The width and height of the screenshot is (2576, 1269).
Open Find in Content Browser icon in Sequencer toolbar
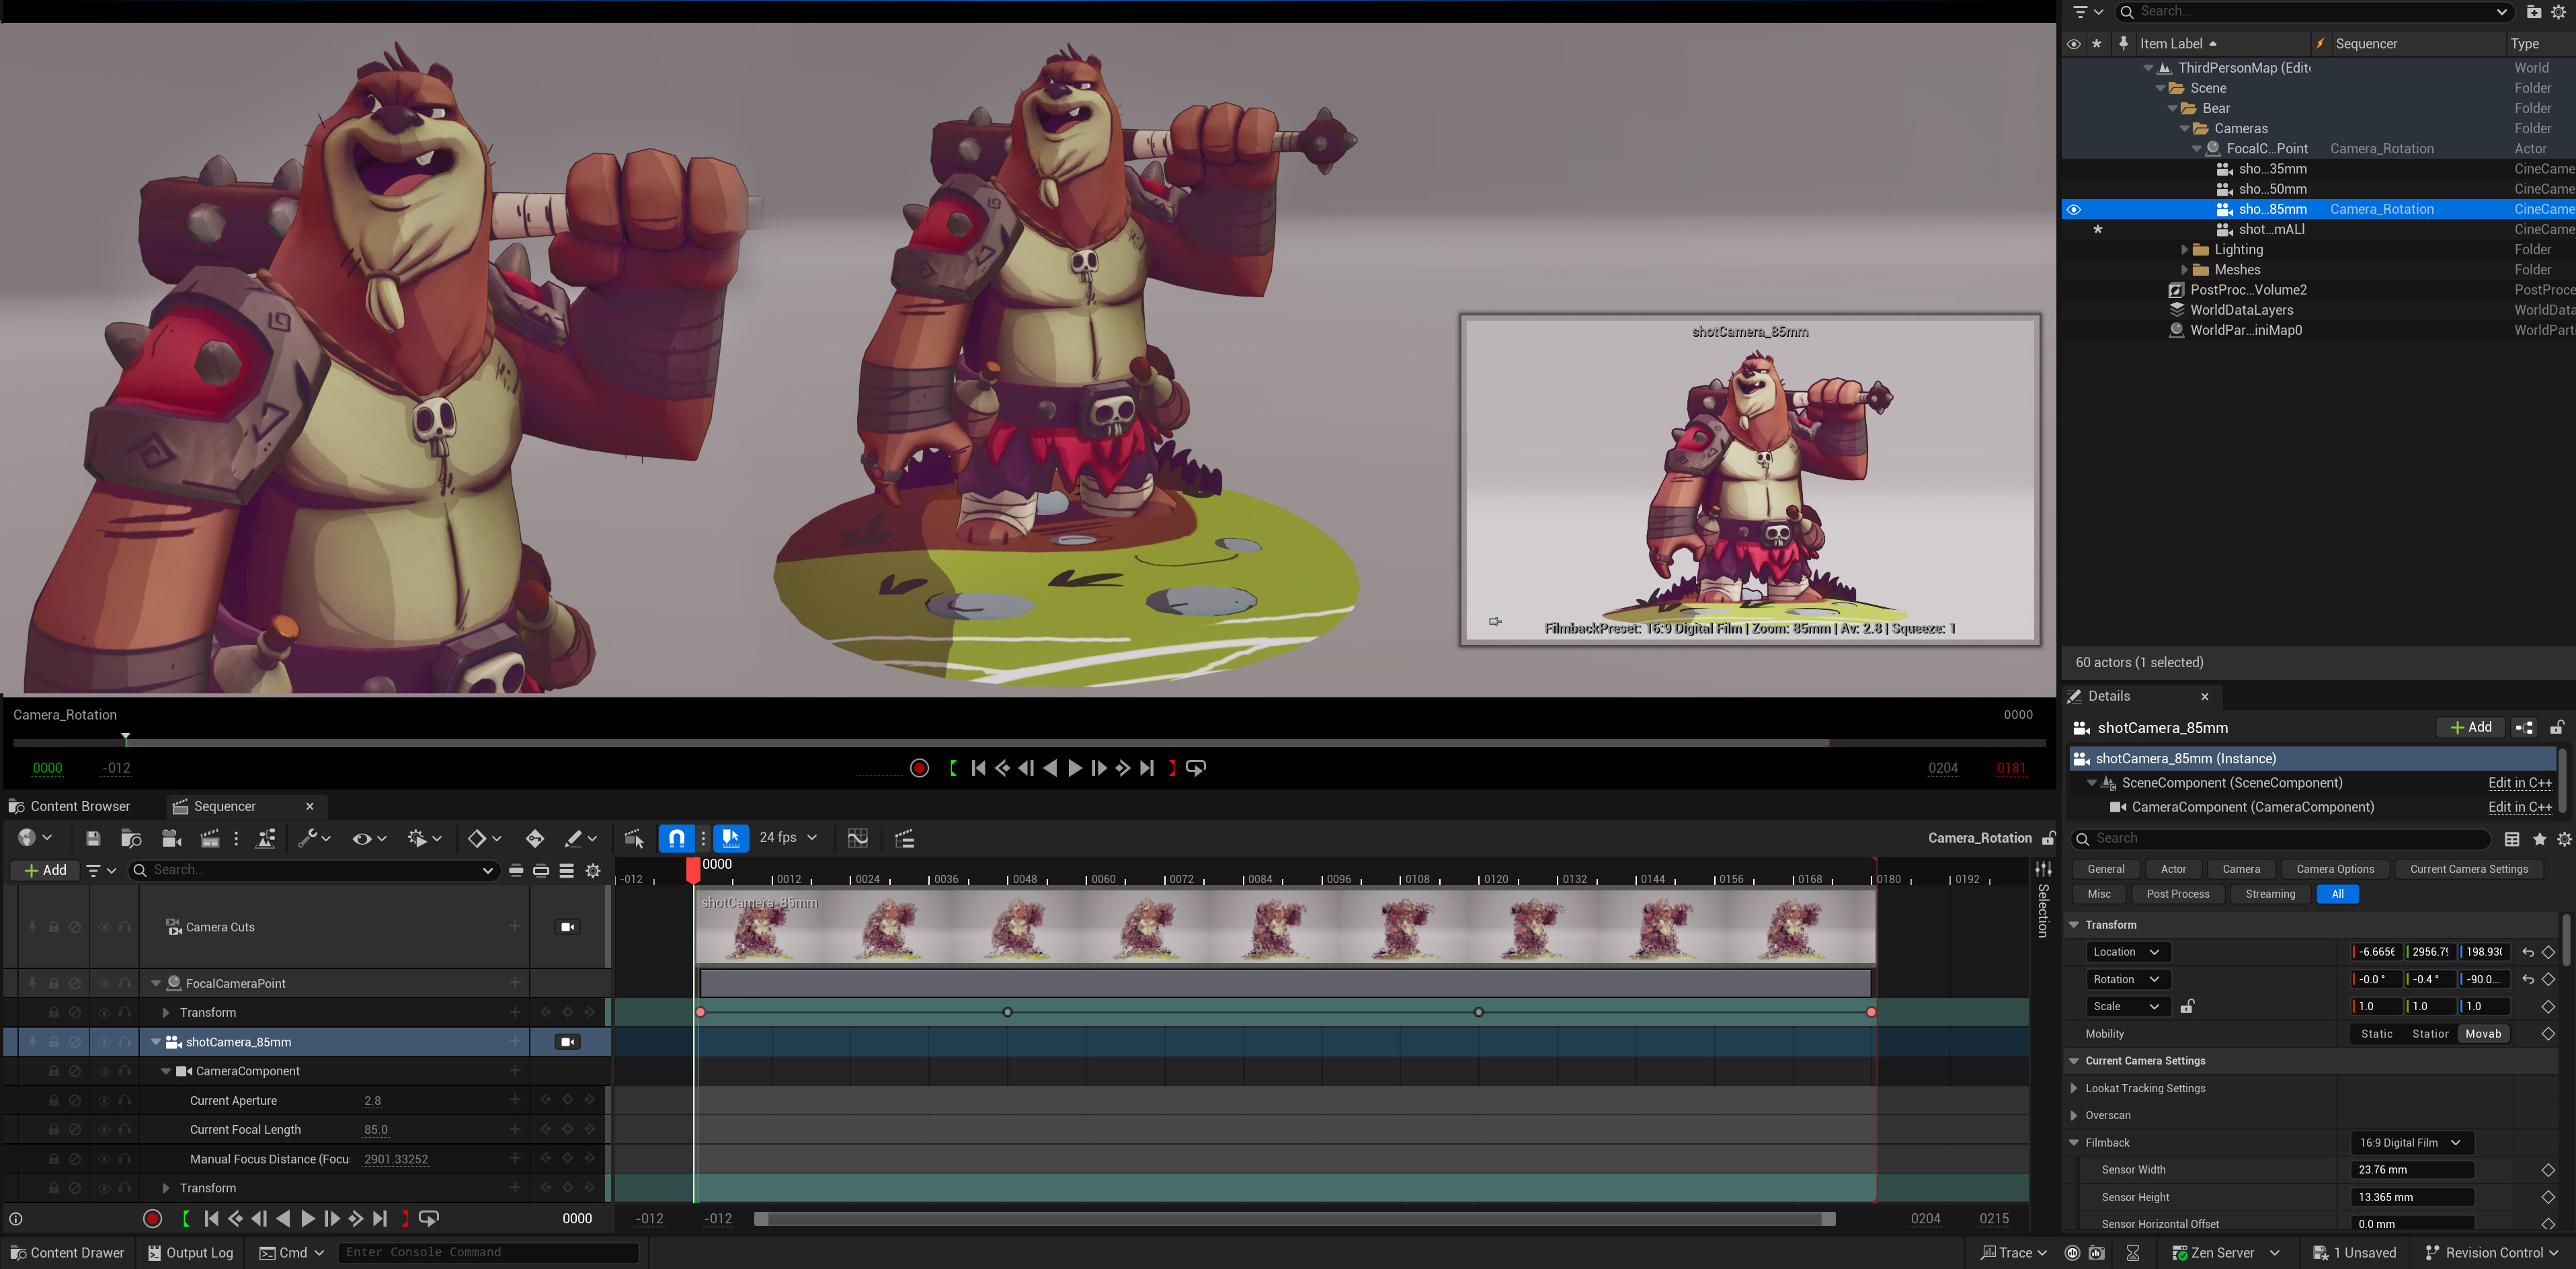click(131, 838)
